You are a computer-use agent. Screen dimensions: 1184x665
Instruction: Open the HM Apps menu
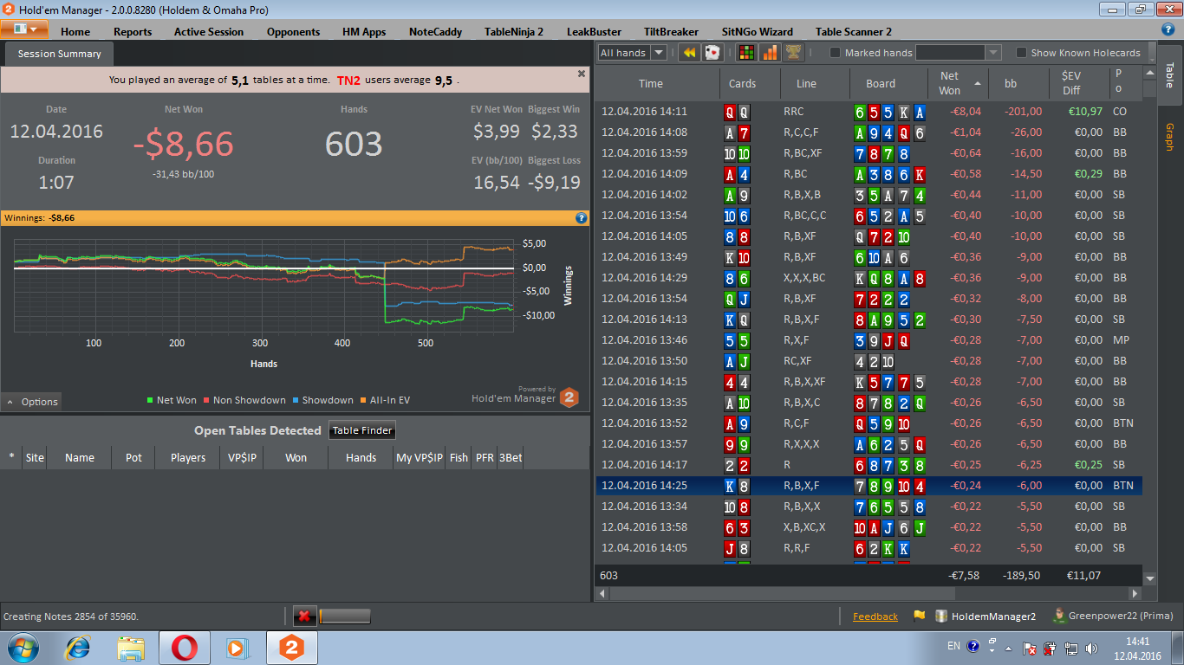[x=364, y=32]
